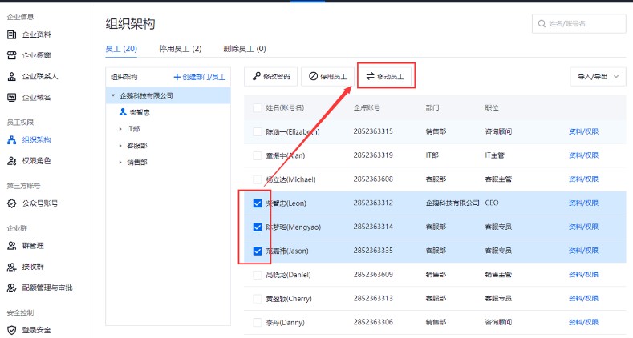Image resolution: width=633 pixels, height=338 pixels.
Task: Switch to the 停用员工 (2) tab
Action: 181,49
